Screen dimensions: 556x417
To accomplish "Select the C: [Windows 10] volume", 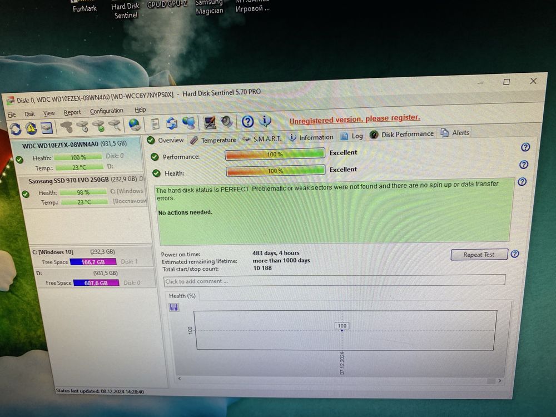I will [93, 257].
